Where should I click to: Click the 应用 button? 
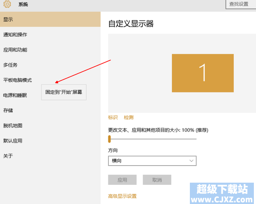pyautogui.click(x=122, y=180)
